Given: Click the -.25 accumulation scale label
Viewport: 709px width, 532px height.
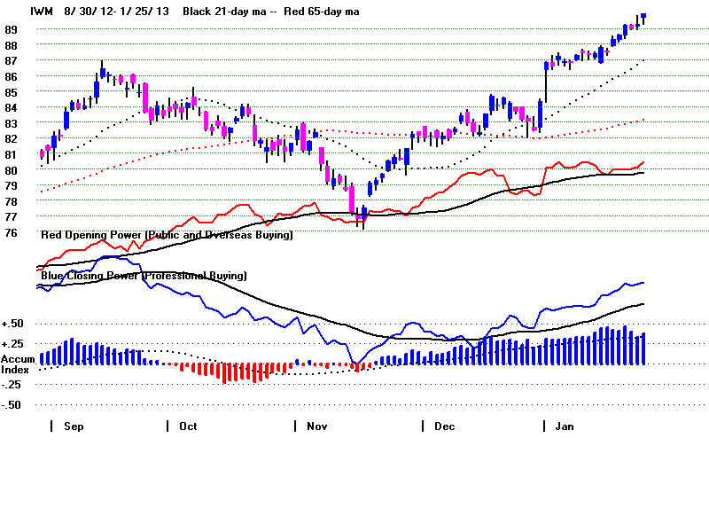Looking at the screenshot, I should pyautogui.click(x=12, y=385).
